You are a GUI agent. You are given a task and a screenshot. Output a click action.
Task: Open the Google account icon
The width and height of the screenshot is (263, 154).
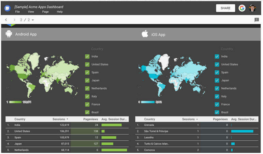tap(242, 8)
